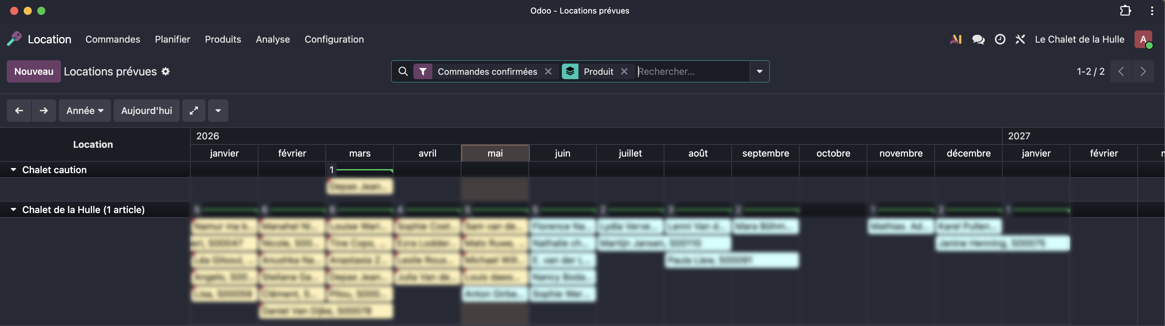Click the search magnifier icon
Viewport: 1165px width, 326px height.
point(403,71)
